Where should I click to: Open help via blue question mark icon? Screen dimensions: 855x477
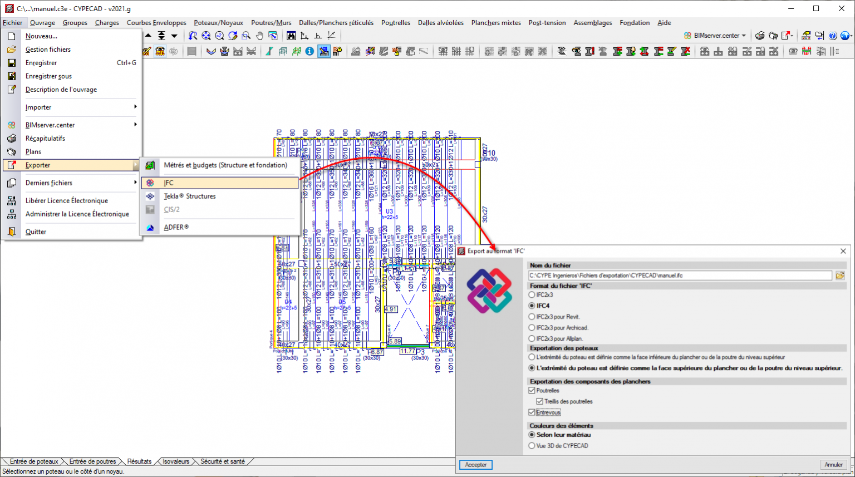click(x=833, y=36)
